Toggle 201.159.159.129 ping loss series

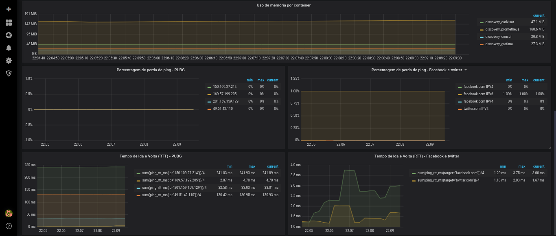click(x=225, y=101)
